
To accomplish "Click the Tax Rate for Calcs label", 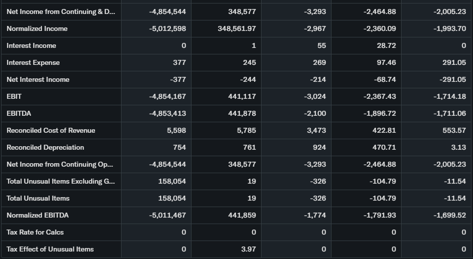I will (x=35, y=232).
